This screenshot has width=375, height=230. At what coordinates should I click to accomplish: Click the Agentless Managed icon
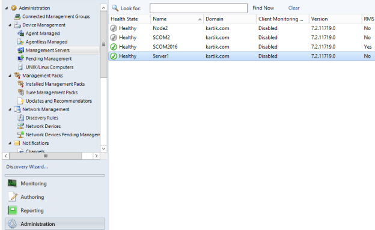pos(20,42)
